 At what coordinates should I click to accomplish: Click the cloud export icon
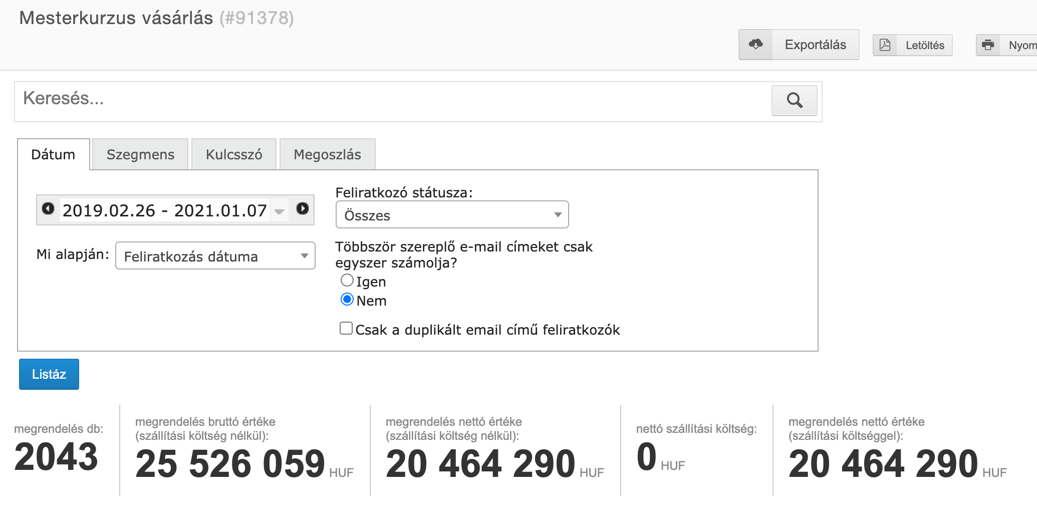tap(755, 45)
